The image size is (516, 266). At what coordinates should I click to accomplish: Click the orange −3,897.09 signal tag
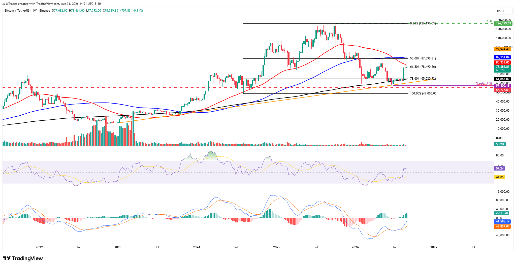[x=502, y=226]
